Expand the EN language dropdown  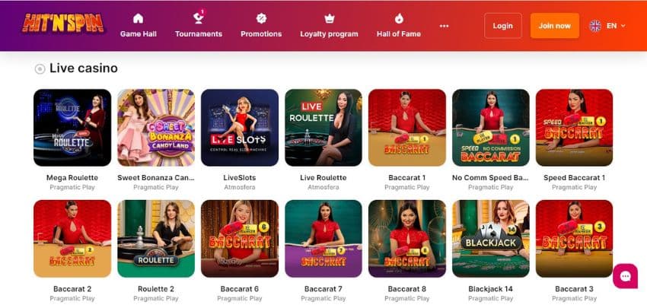click(x=616, y=26)
